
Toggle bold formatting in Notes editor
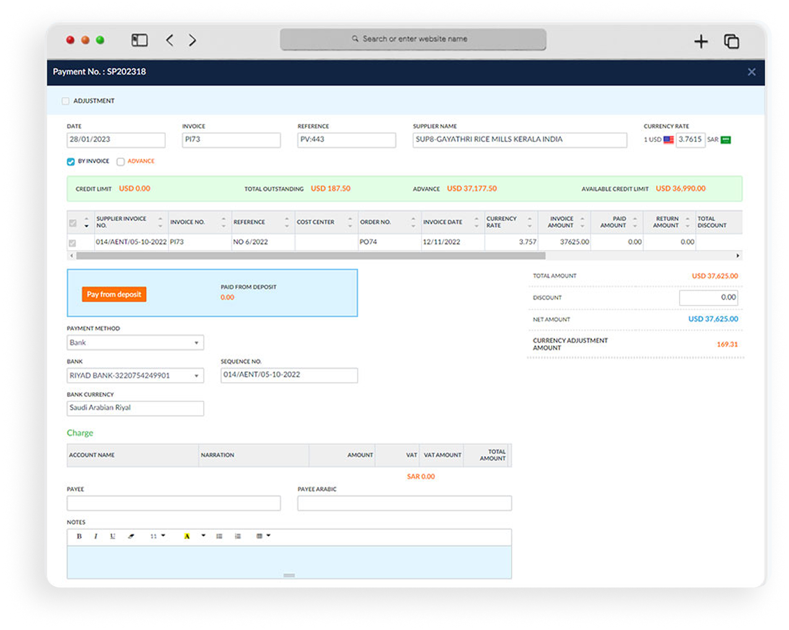click(x=79, y=537)
